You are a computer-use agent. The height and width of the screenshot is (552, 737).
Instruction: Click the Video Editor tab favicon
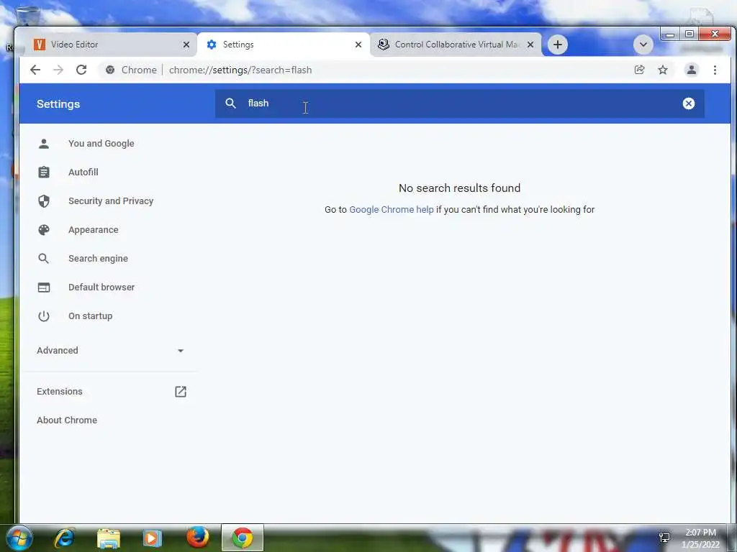click(40, 45)
